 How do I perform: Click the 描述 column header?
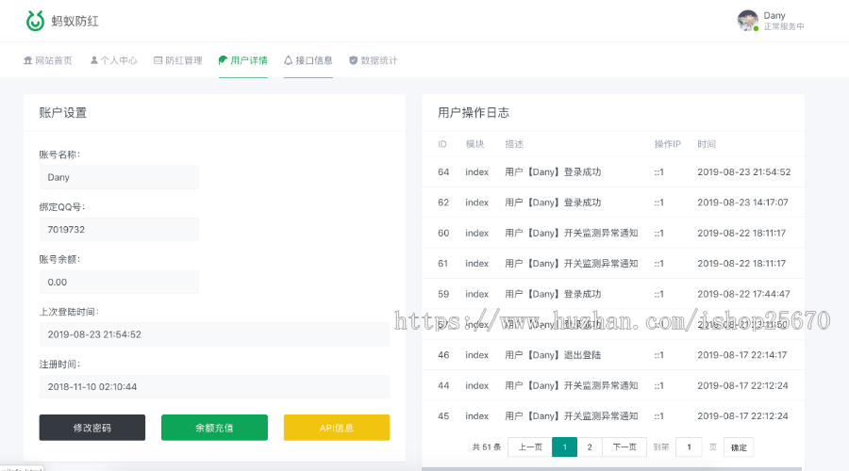(x=514, y=144)
